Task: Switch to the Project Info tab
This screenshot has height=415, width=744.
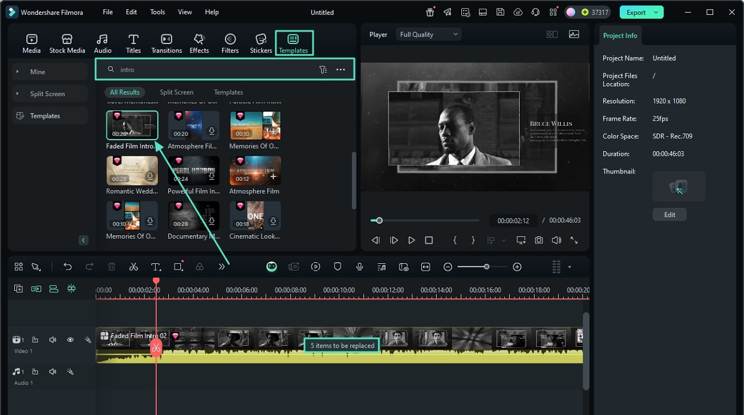Action: click(x=620, y=35)
